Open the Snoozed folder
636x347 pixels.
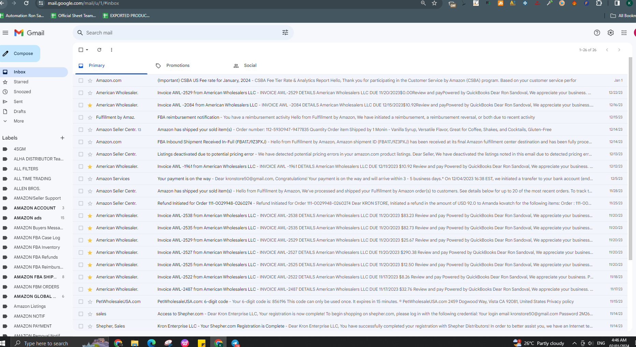point(22,92)
